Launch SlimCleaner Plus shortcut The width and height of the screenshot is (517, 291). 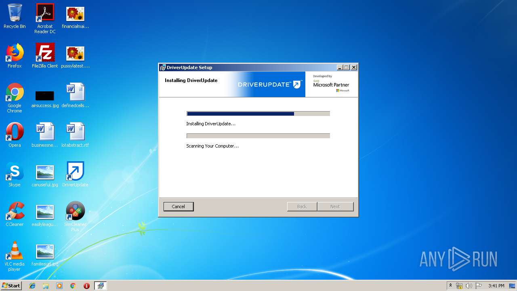point(75,217)
